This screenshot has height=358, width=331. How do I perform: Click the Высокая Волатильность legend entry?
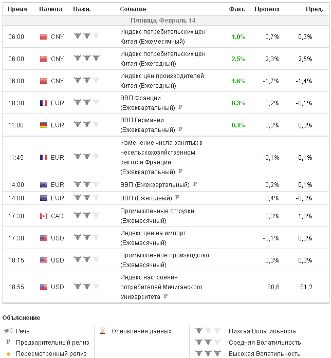[264, 354]
